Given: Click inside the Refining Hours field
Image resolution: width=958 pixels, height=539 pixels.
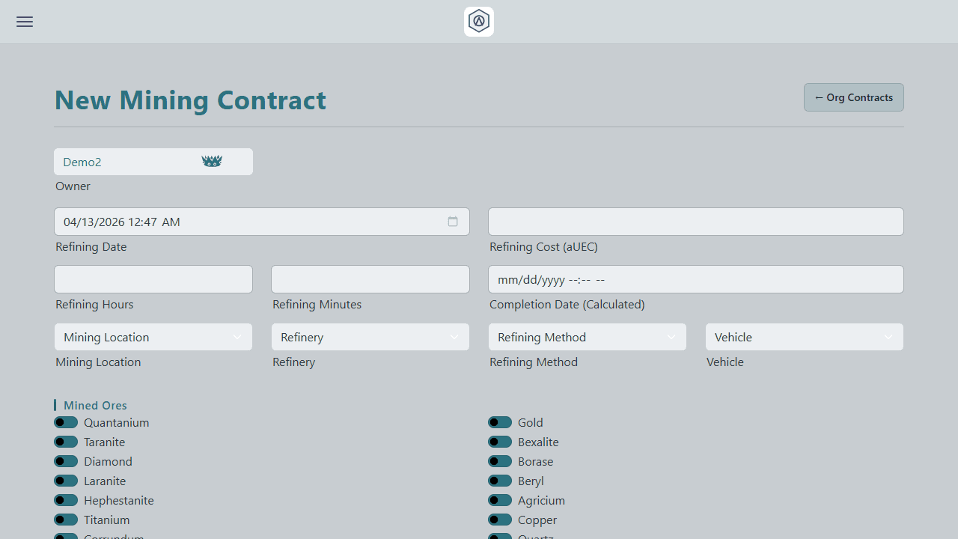Looking at the screenshot, I should (153, 278).
